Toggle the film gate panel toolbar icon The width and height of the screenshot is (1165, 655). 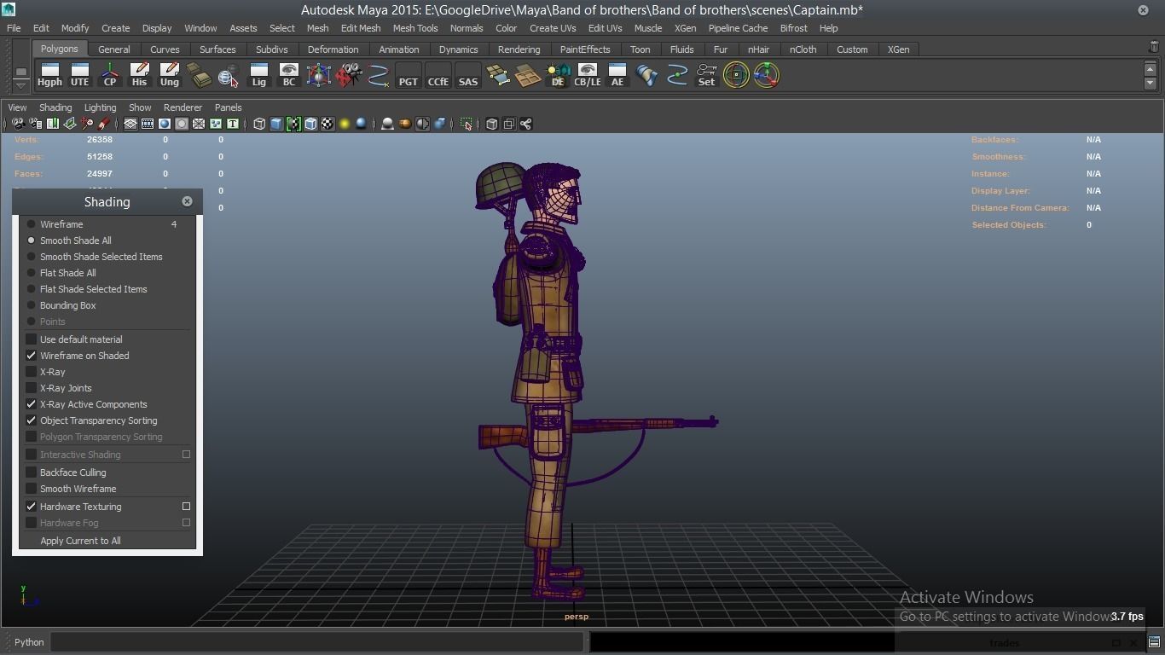pos(148,124)
